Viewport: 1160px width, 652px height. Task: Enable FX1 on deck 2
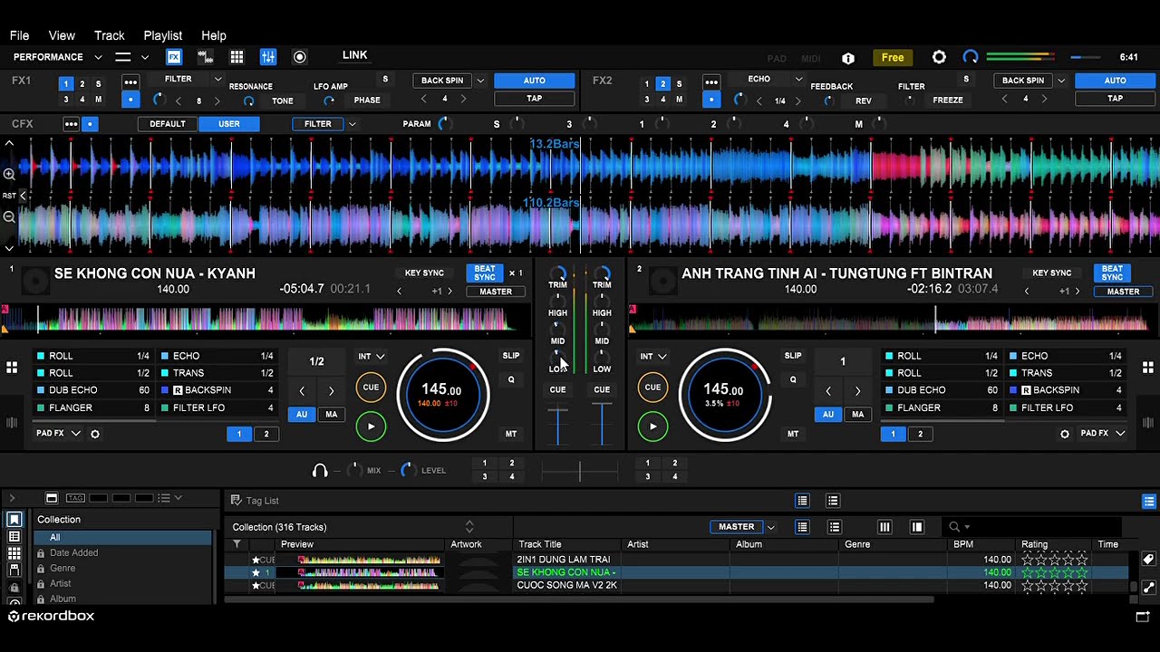pyautogui.click(x=82, y=84)
